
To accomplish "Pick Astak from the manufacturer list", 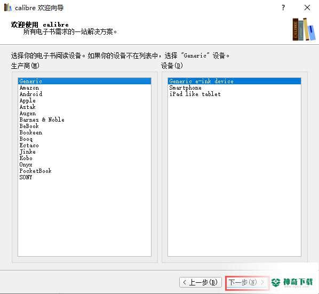I will (x=84, y=107).
